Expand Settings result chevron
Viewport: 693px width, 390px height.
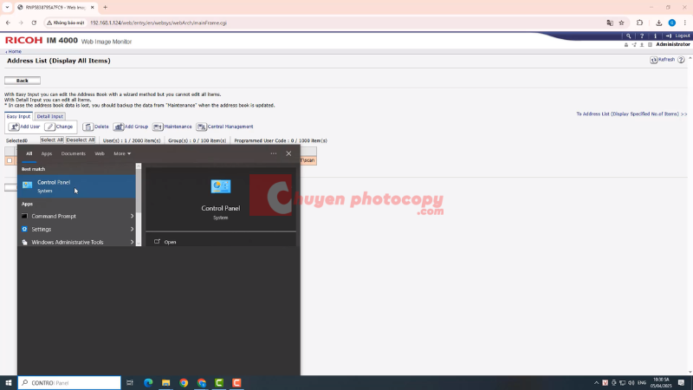(132, 229)
